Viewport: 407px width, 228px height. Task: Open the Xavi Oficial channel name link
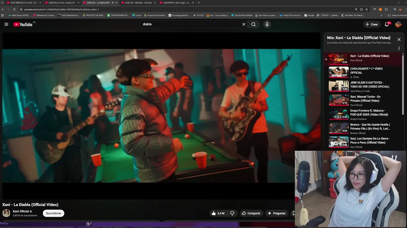pos(21,211)
